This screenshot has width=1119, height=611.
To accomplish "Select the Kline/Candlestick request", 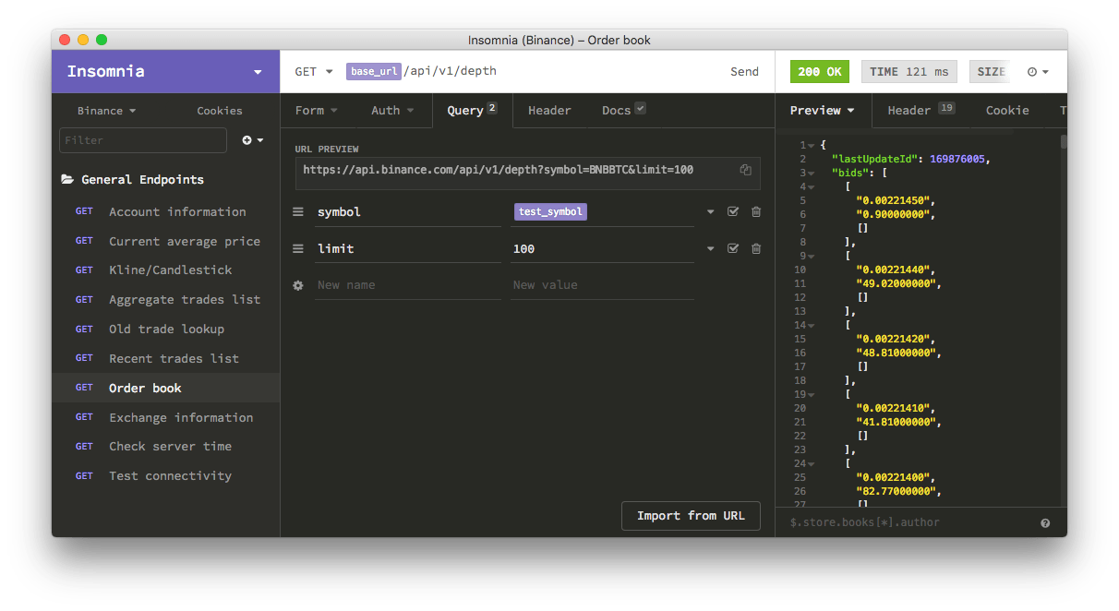I will click(165, 270).
